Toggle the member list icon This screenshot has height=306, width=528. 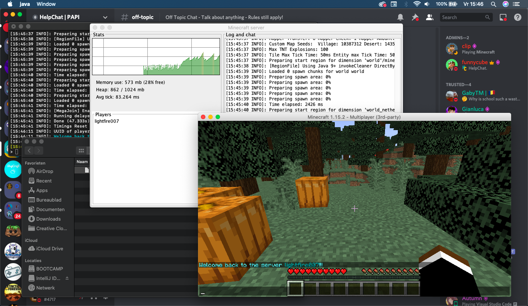point(429,17)
